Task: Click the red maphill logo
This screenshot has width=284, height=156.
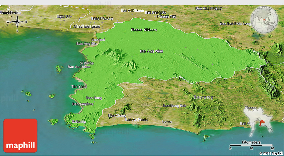Action: click(20, 136)
